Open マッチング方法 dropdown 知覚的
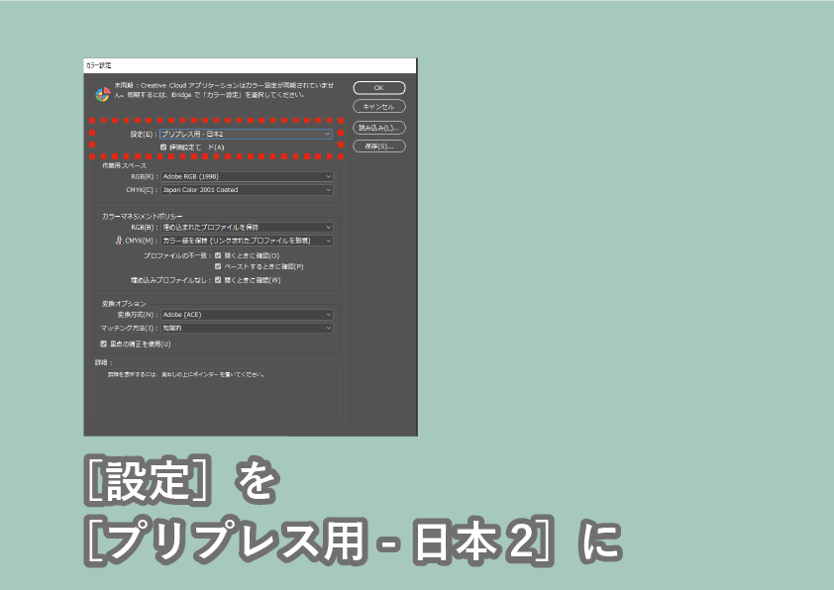 point(248,328)
